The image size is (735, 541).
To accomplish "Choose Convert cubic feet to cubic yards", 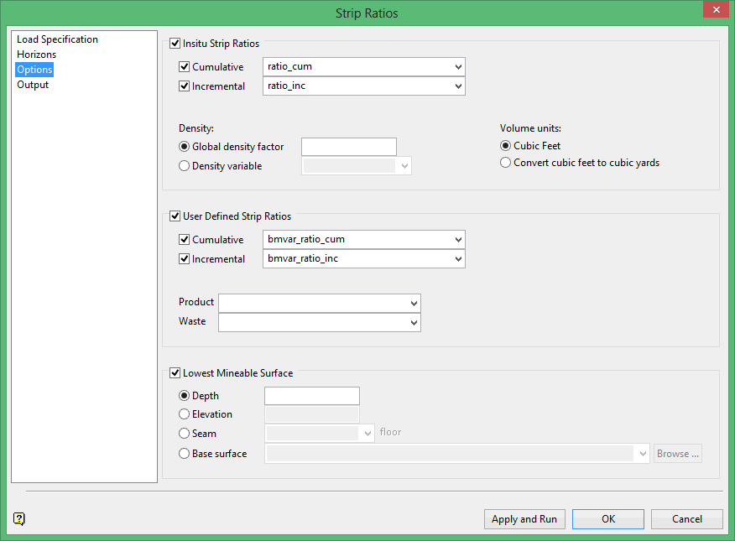I will point(506,163).
